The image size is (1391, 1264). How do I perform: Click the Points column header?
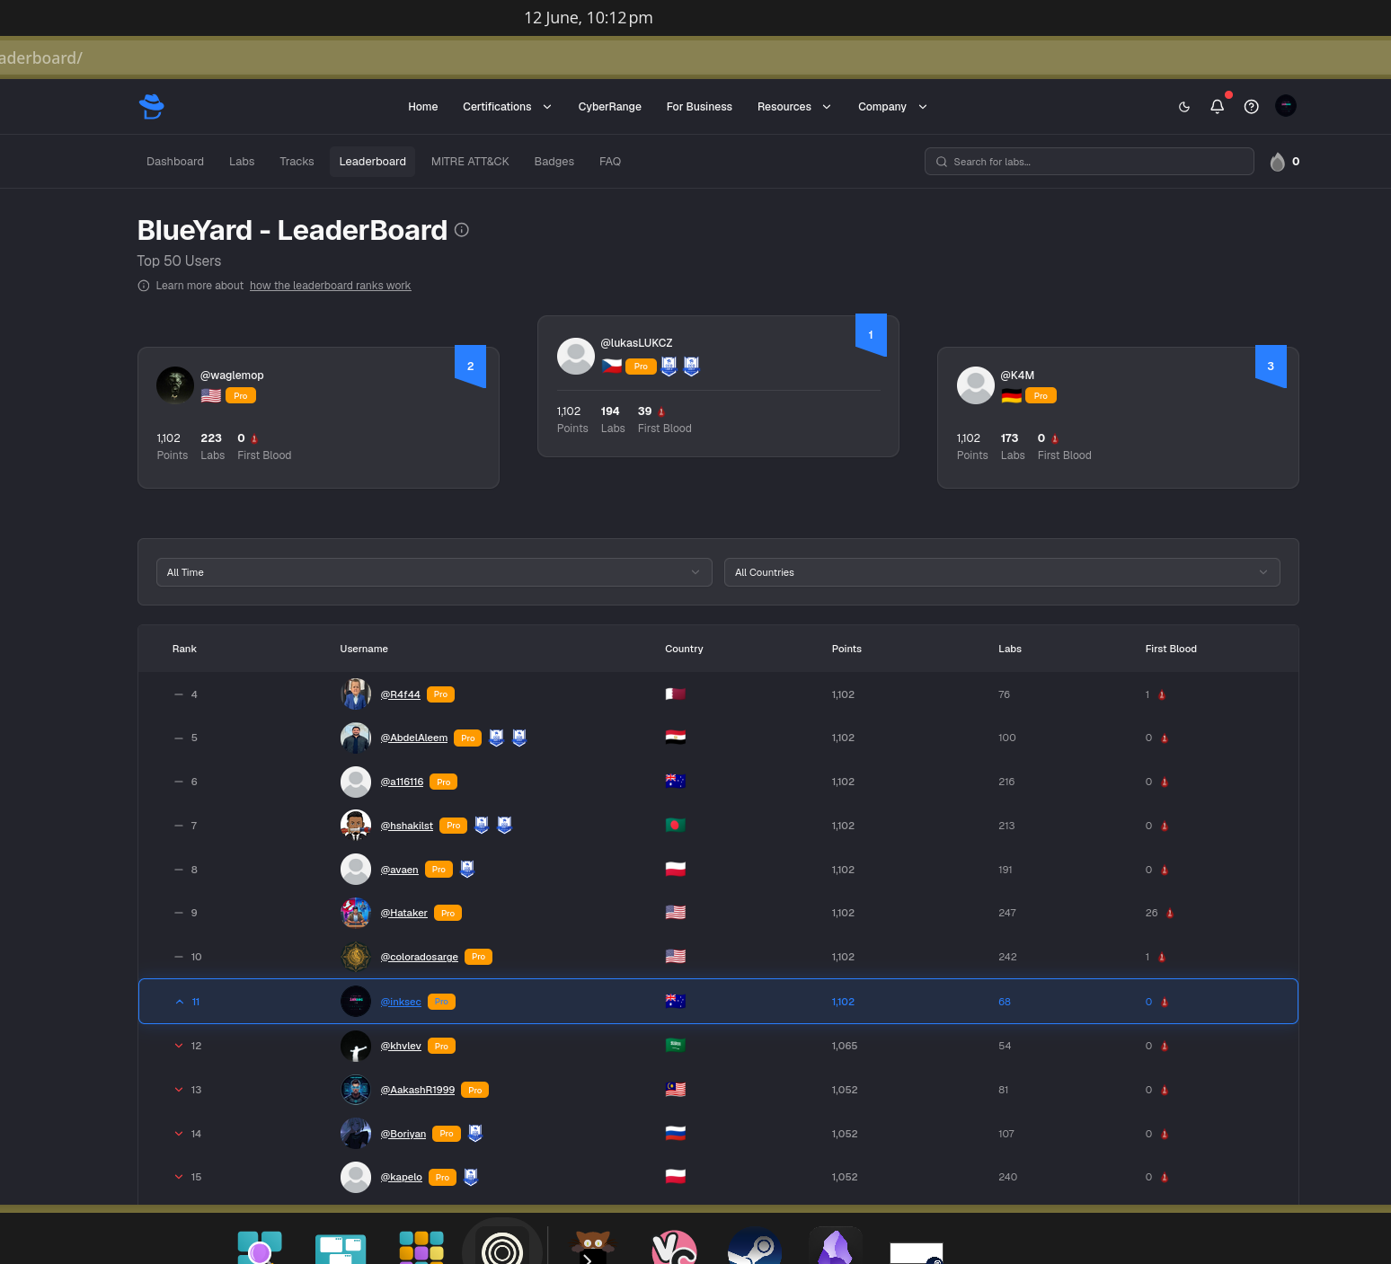pyautogui.click(x=846, y=649)
